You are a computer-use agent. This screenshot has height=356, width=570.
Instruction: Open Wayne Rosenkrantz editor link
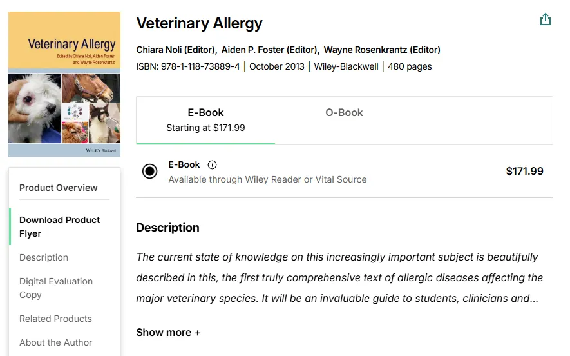click(x=382, y=50)
